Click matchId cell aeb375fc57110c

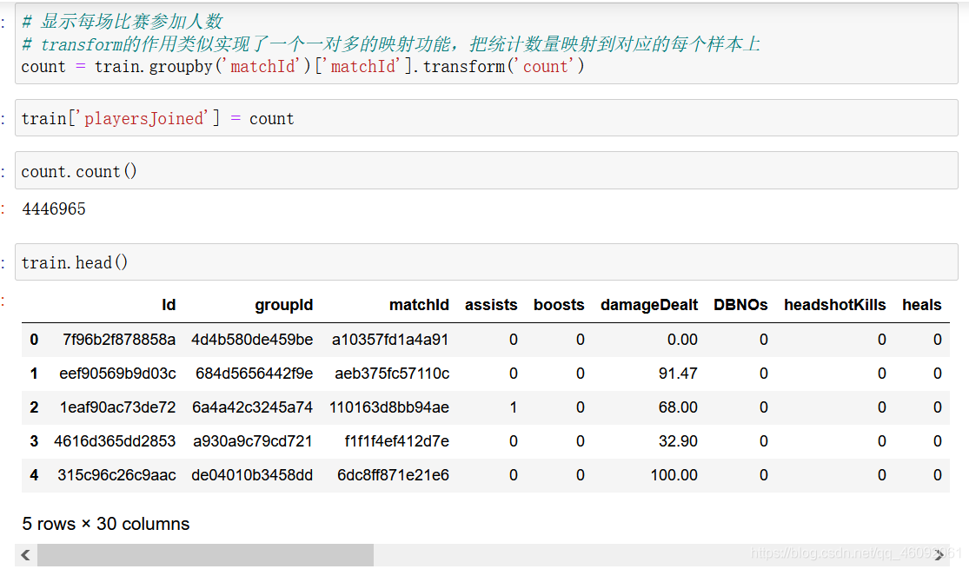pyautogui.click(x=392, y=374)
